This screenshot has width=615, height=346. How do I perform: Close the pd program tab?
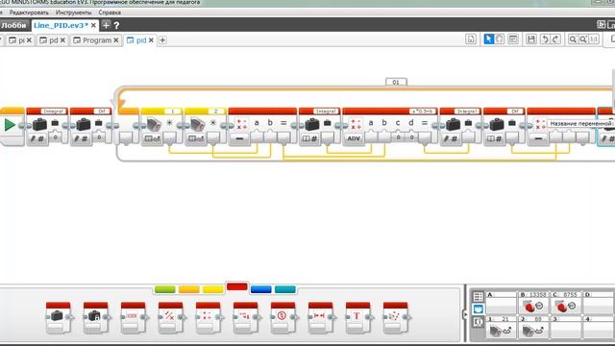(x=62, y=40)
